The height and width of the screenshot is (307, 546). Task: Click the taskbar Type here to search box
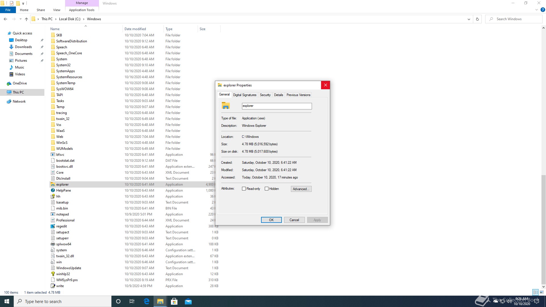63,301
